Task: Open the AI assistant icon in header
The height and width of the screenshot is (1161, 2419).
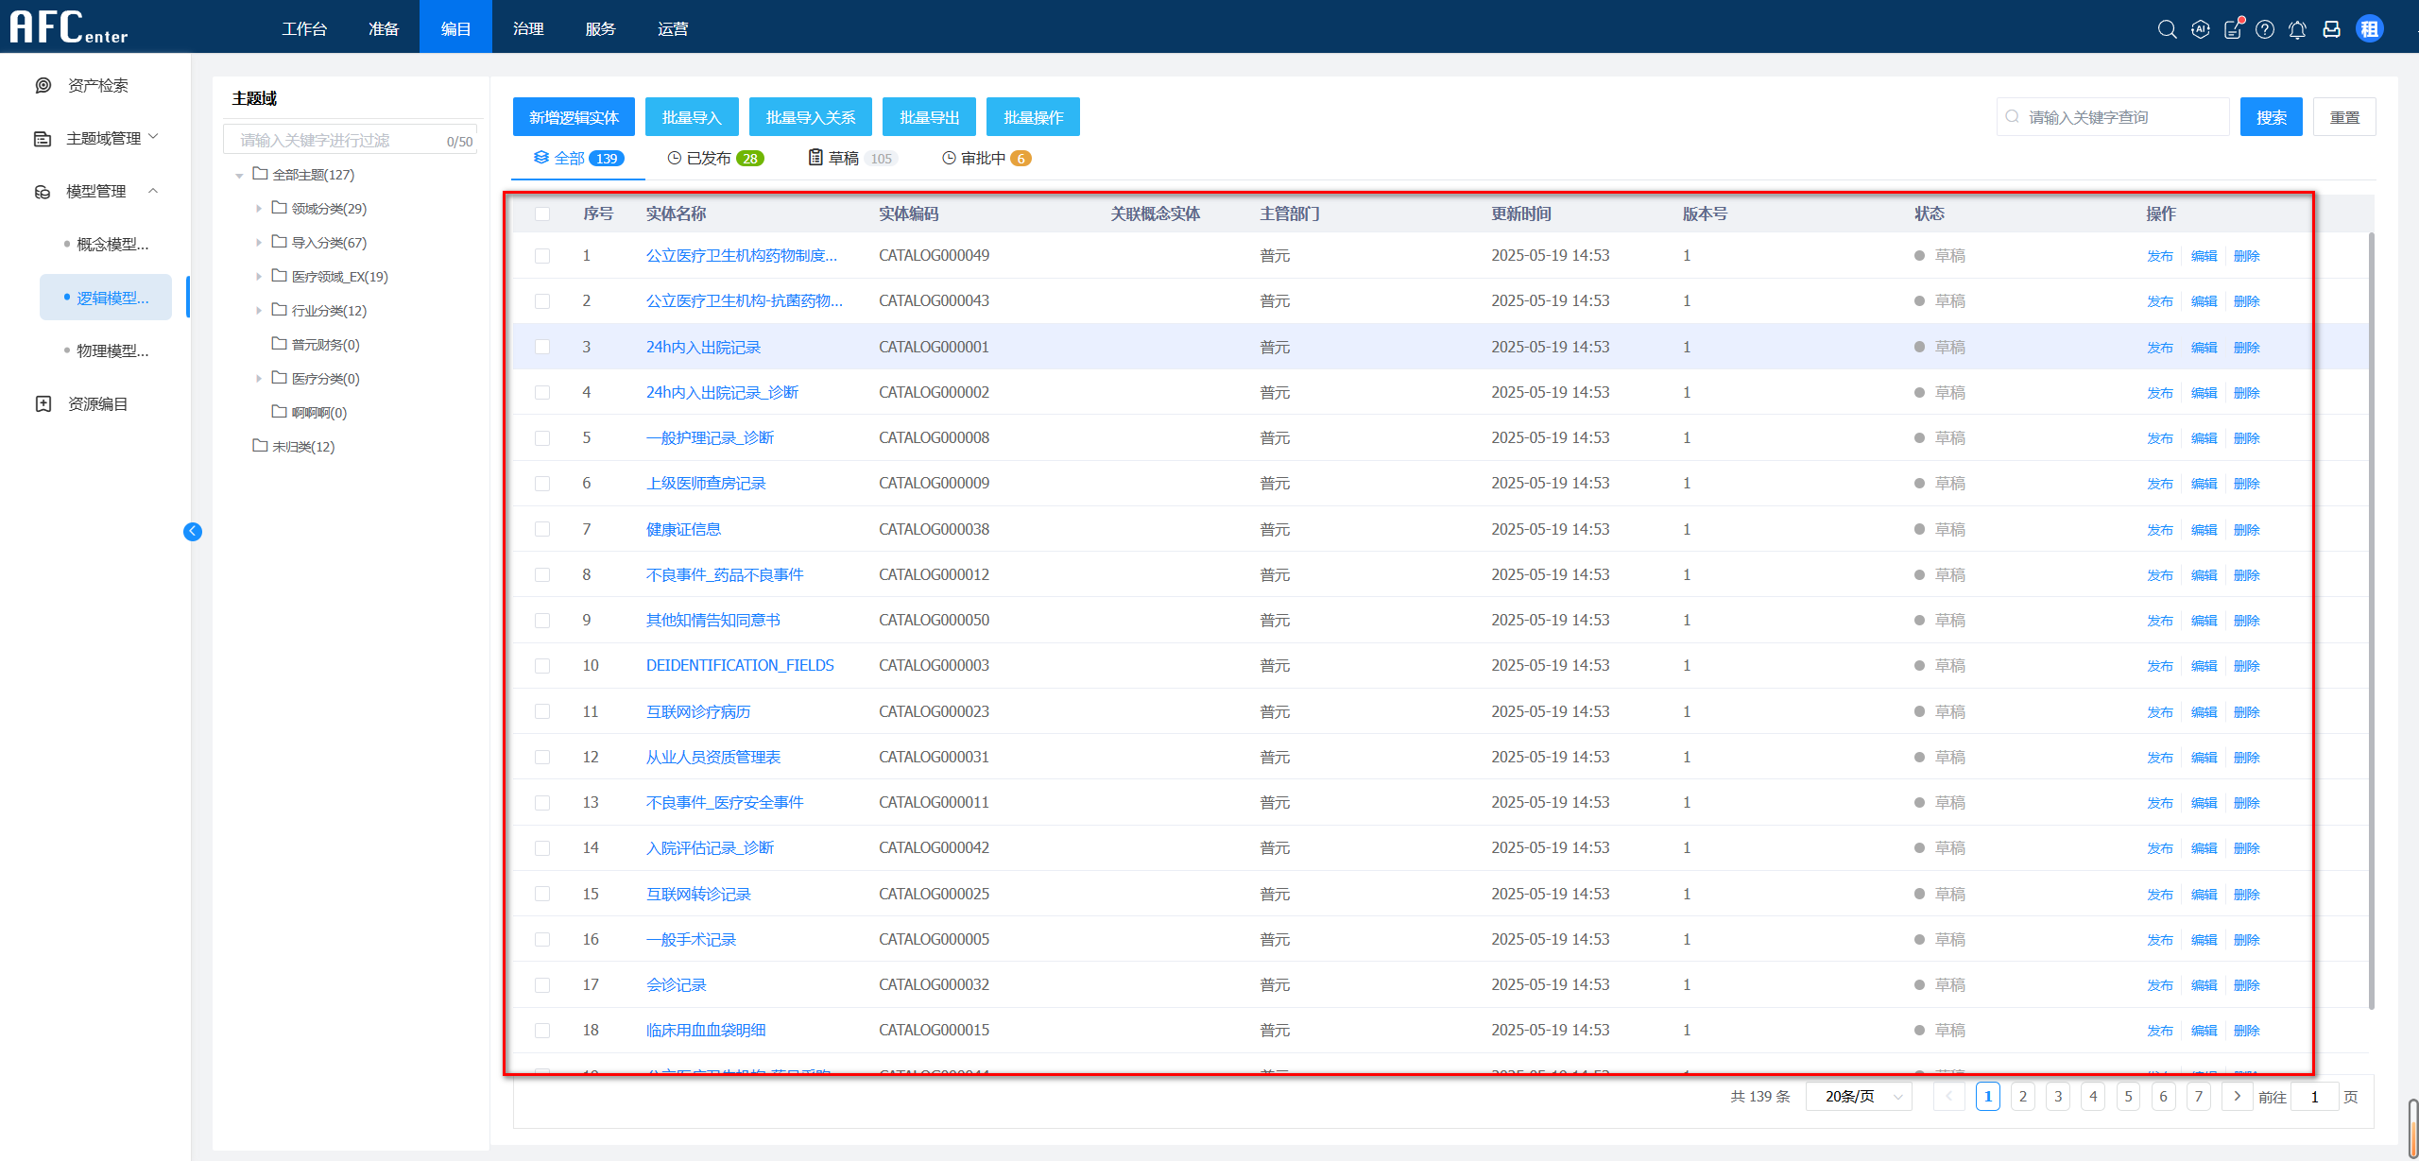Action: pyautogui.click(x=2201, y=29)
